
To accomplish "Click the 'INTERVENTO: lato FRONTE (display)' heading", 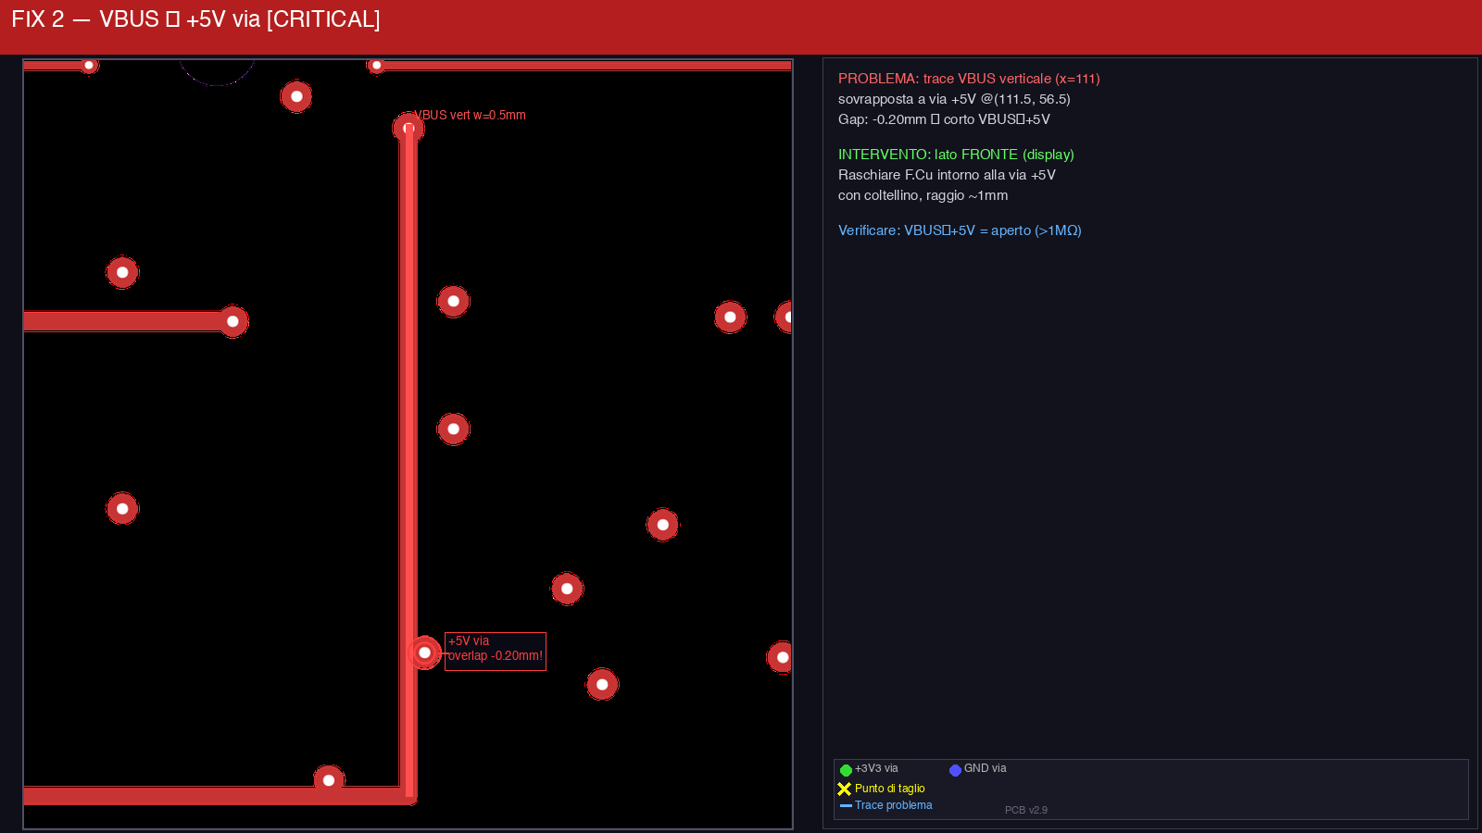I will pos(956,155).
